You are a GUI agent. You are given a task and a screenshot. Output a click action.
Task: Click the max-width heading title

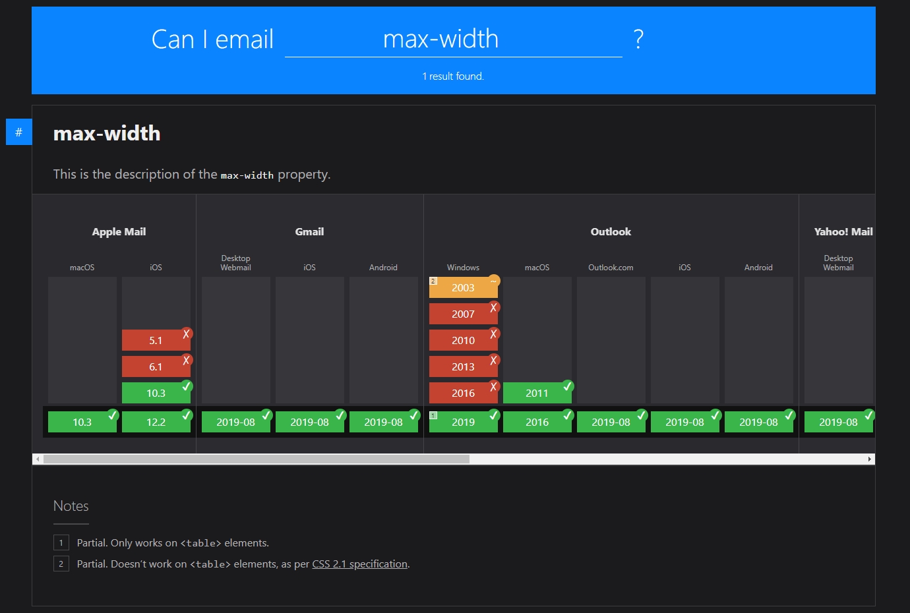(107, 133)
